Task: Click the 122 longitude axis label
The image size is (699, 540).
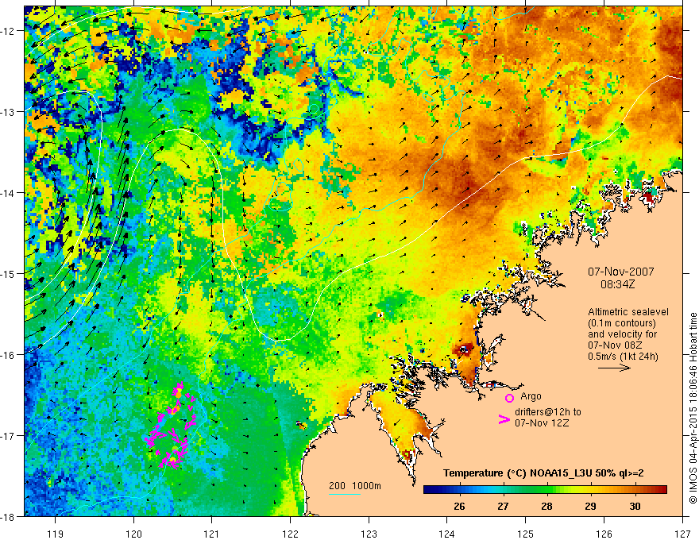Action: point(290,534)
